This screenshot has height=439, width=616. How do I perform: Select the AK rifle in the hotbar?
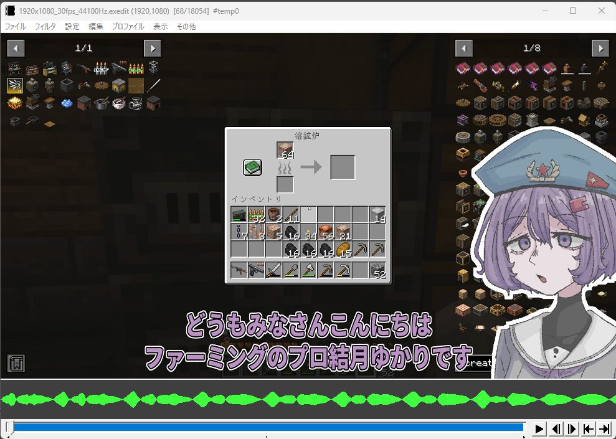click(239, 270)
